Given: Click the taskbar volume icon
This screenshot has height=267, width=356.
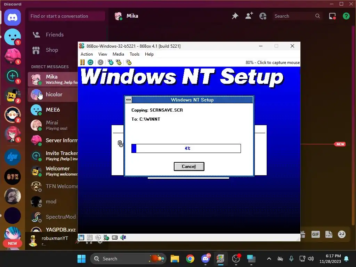Looking at the screenshot, I should pyautogui.click(x=310, y=259).
